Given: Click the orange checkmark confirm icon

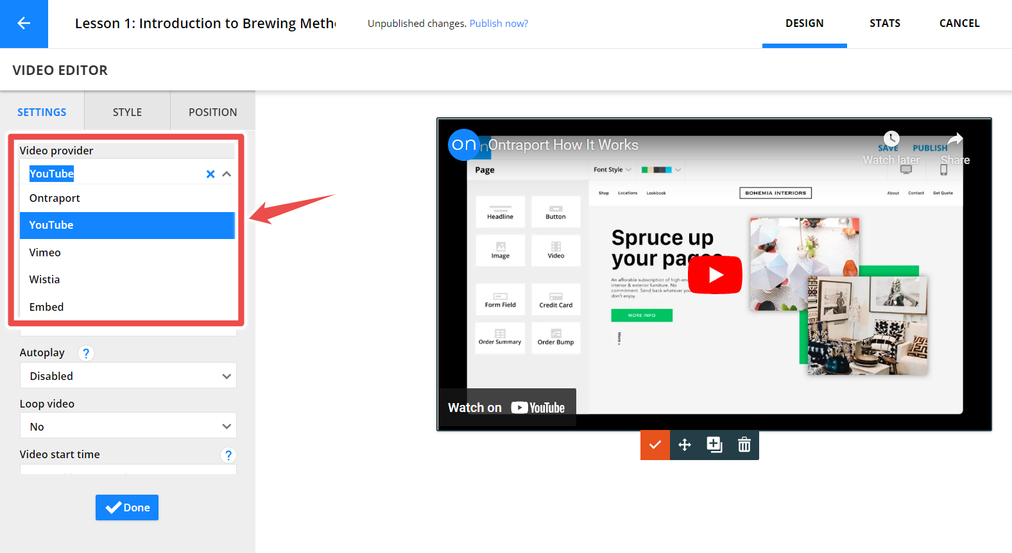Looking at the screenshot, I should coord(655,445).
